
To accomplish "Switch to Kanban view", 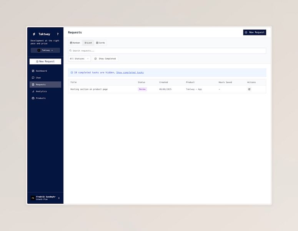I will (75, 43).
